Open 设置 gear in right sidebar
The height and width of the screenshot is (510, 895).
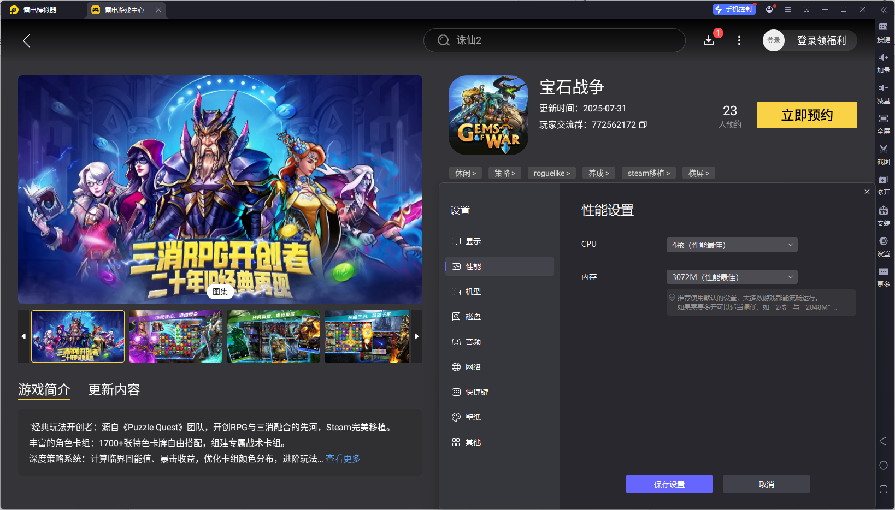pyautogui.click(x=884, y=246)
